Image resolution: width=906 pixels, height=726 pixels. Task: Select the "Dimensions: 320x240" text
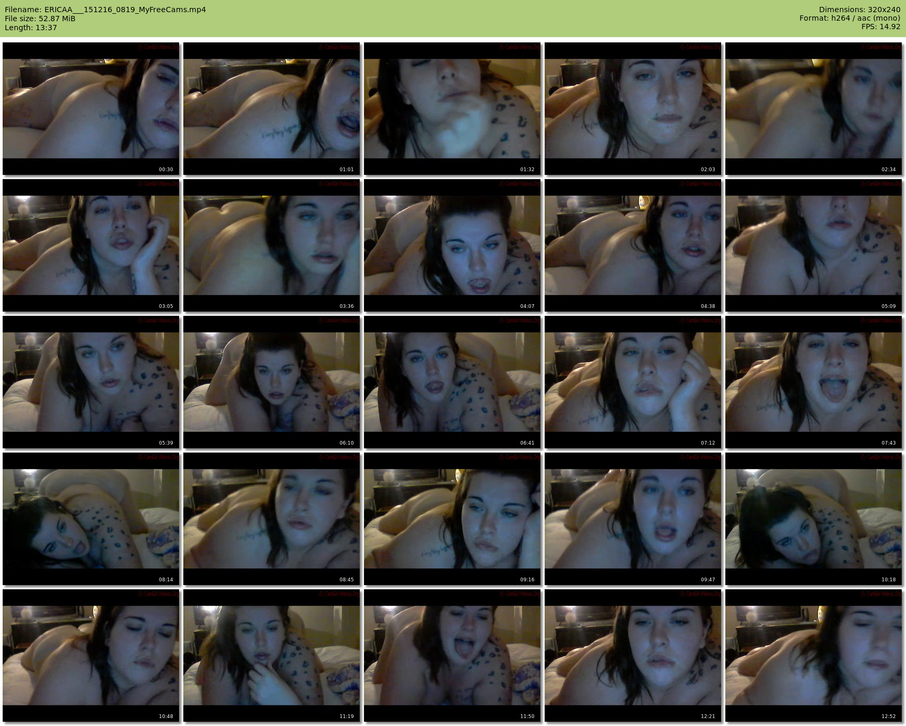click(859, 10)
